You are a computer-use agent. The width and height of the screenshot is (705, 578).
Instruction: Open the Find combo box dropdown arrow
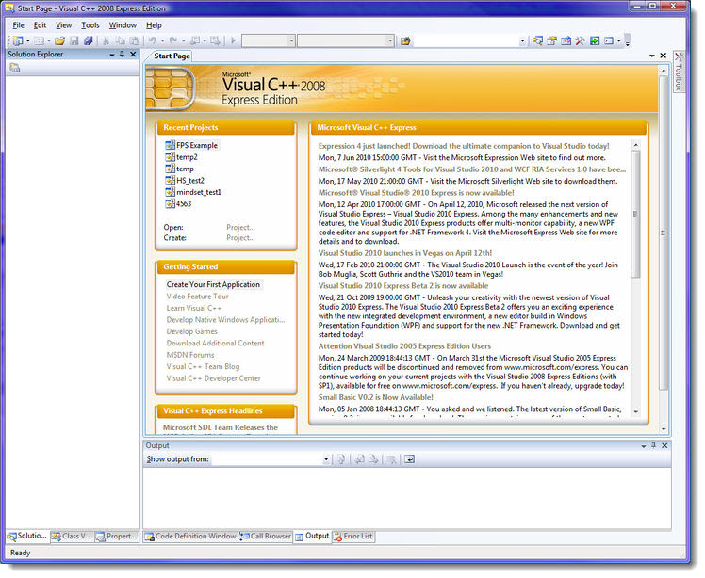(x=522, y=41)
